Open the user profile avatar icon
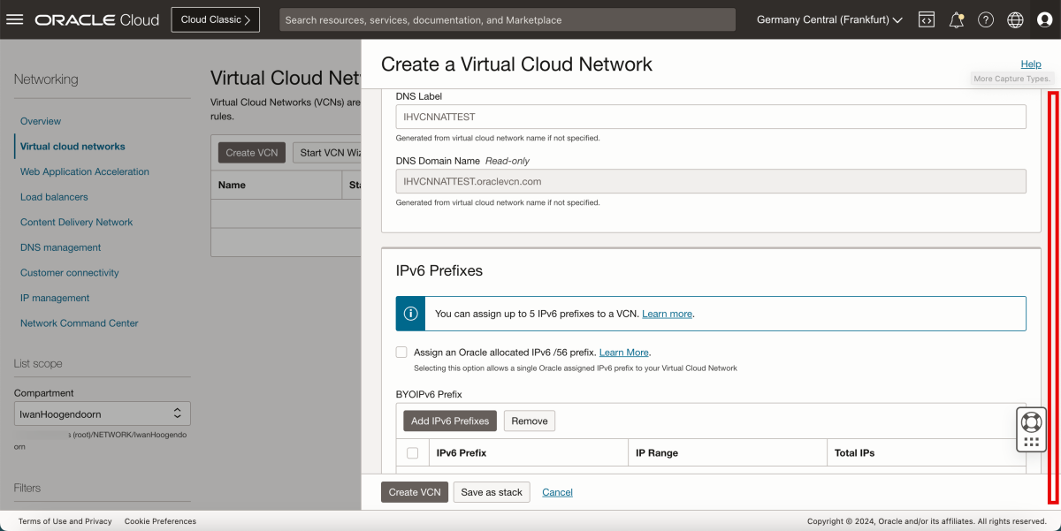This screenshot has width=1061, height=531. 1044,19
